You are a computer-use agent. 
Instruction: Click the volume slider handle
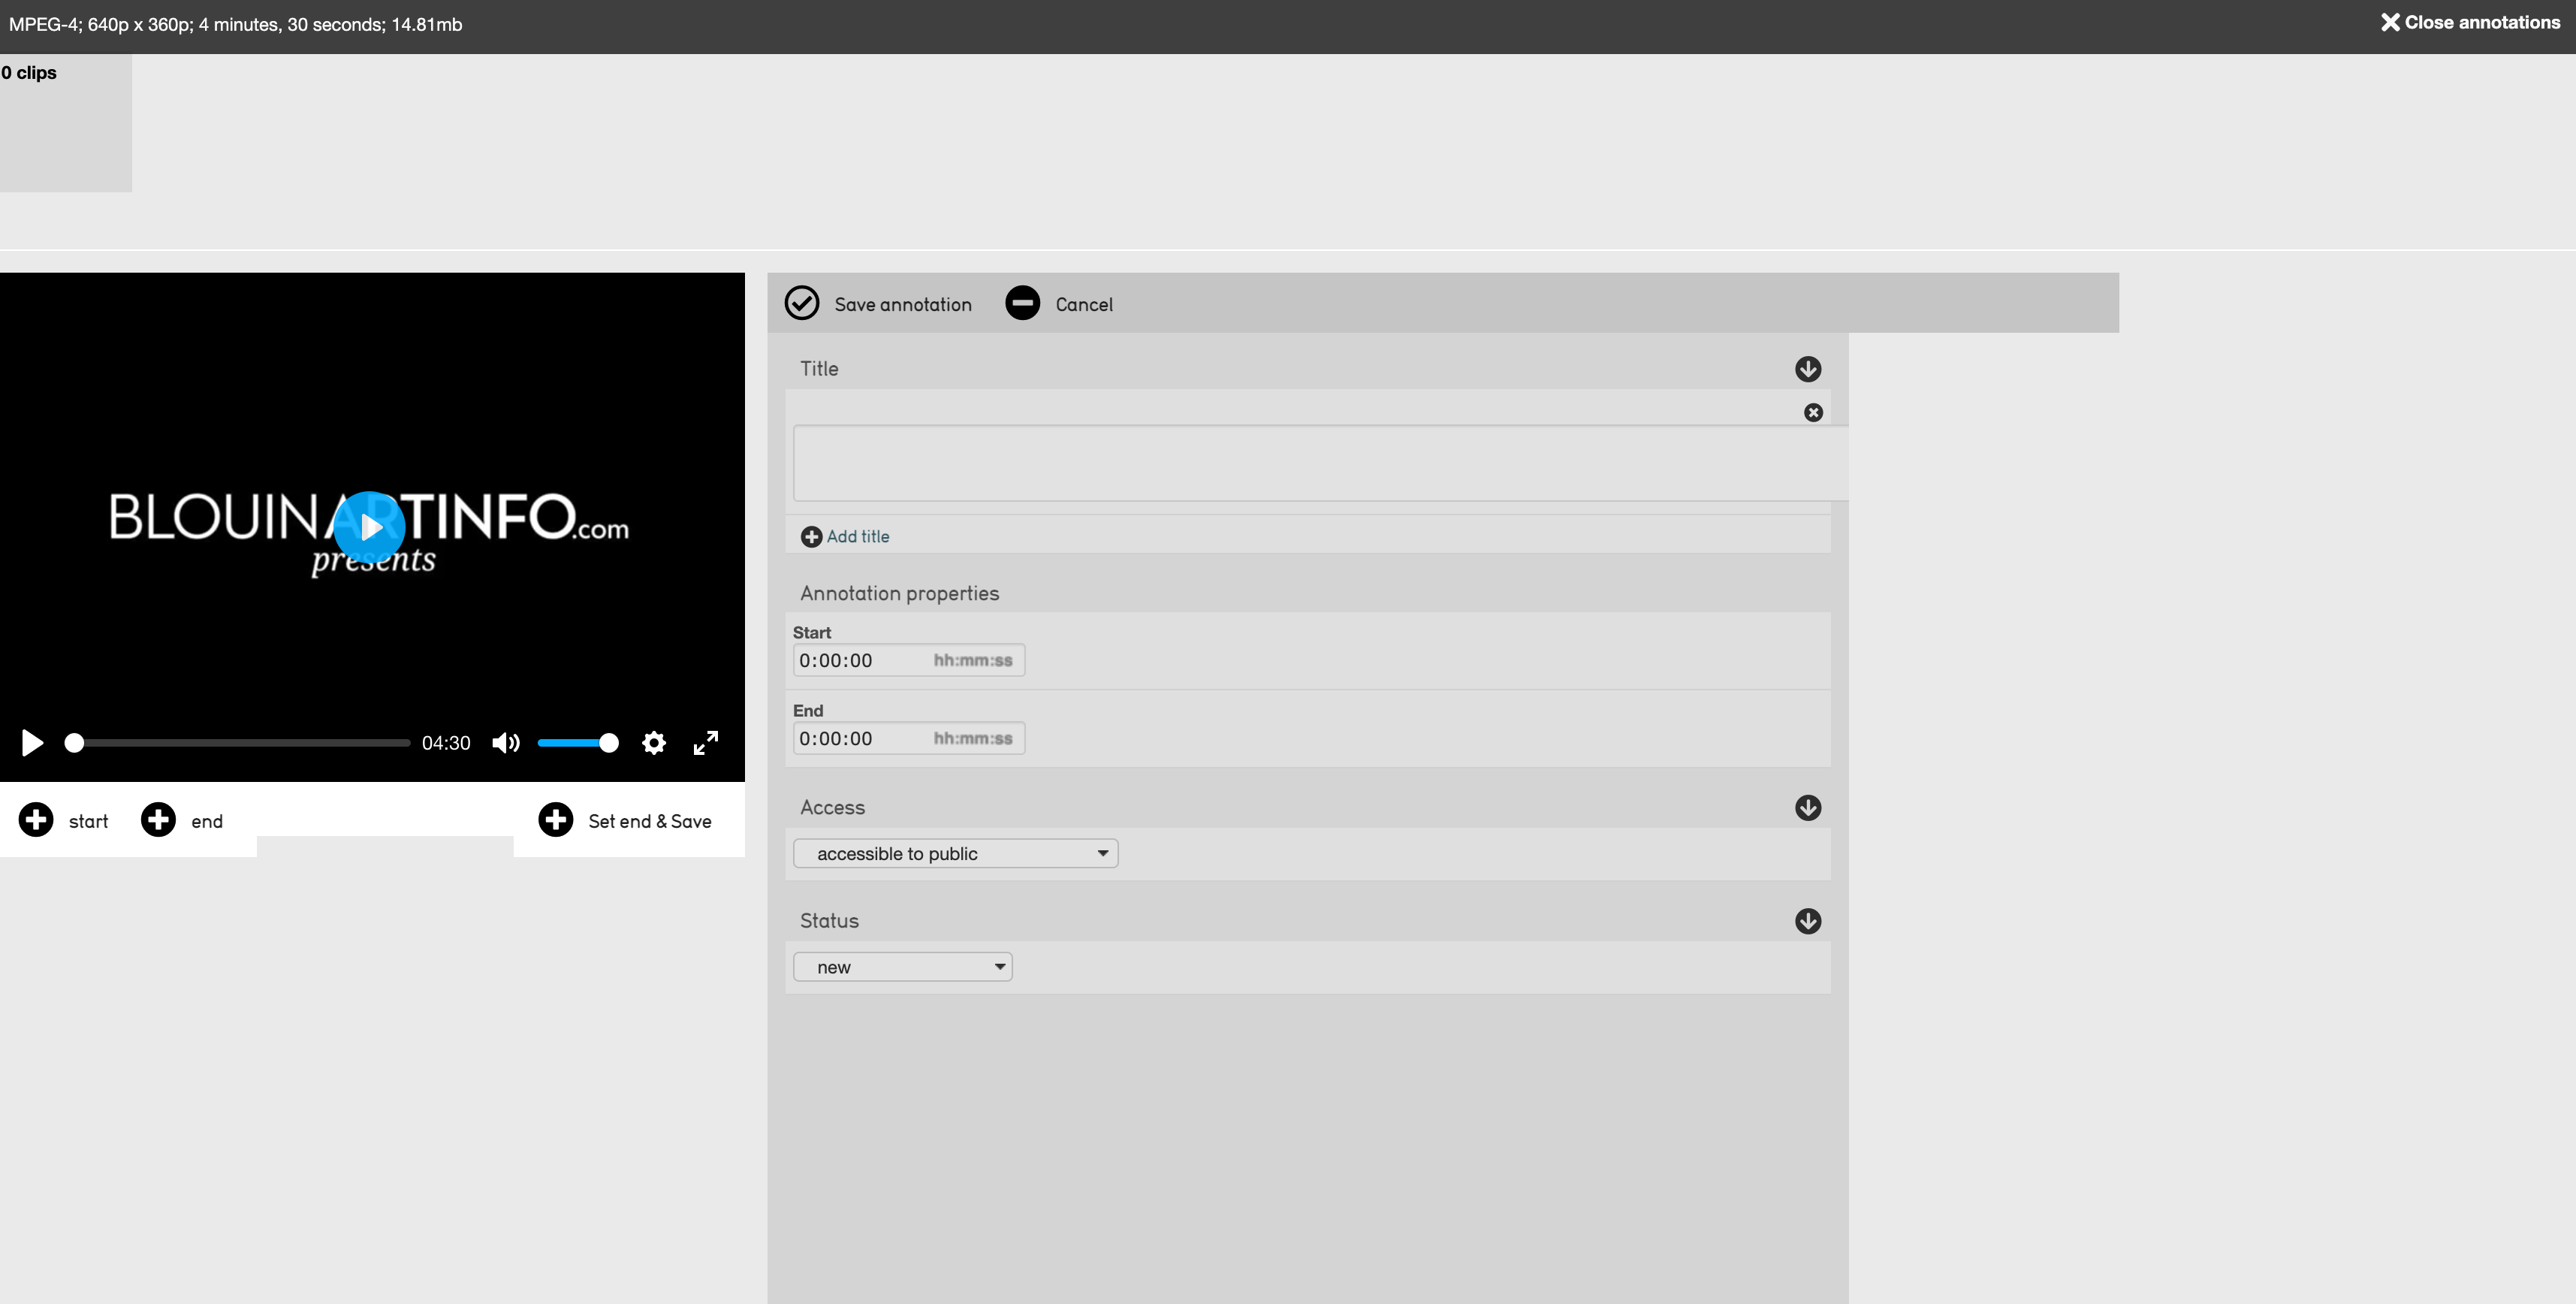[x=608, y=743]
